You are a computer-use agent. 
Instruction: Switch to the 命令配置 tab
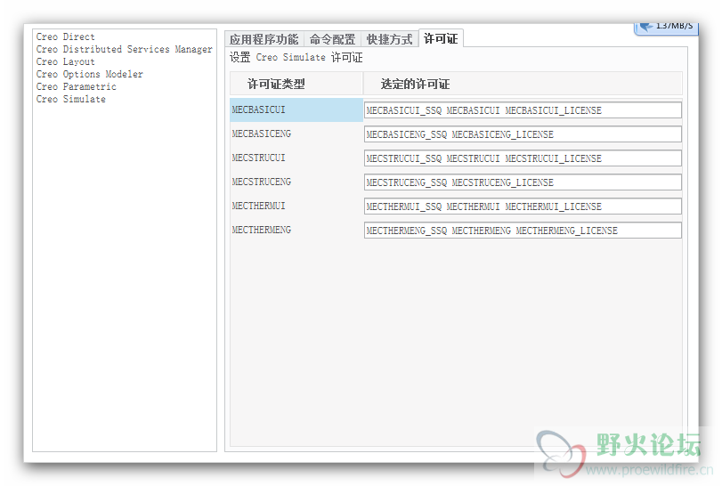tap(332, 39)
